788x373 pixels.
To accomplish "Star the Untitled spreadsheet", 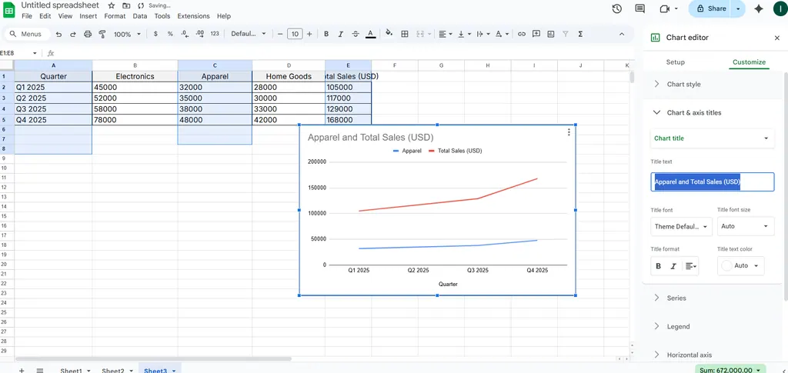I will click(x=112, y=5).
